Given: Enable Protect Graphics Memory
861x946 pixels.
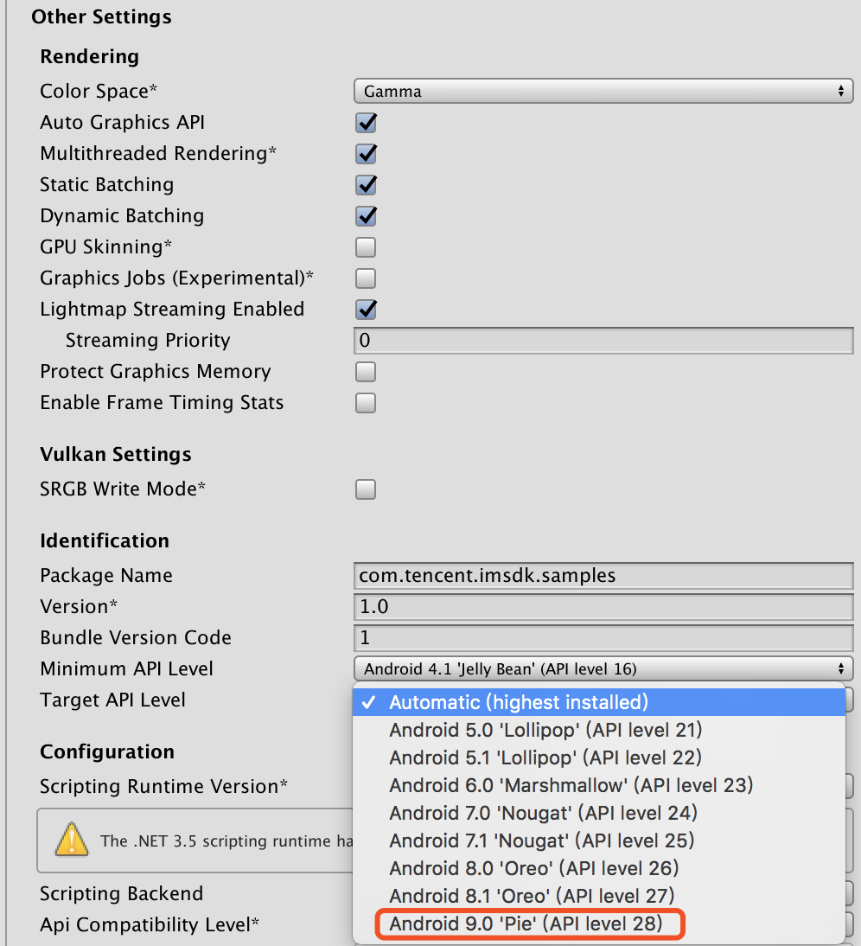Looking at the screenshot, I should coord(366,372).
